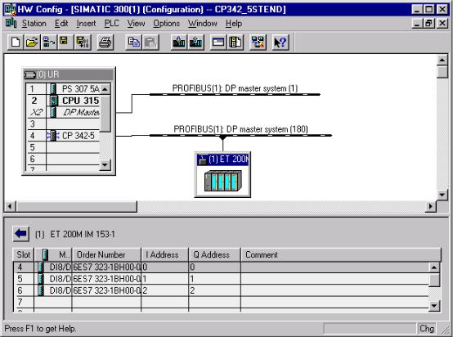The width and height of the screenshot is (453, 337).
Task: Click the hardware catalog toolbar icon
Action: [x=235, y=43]
